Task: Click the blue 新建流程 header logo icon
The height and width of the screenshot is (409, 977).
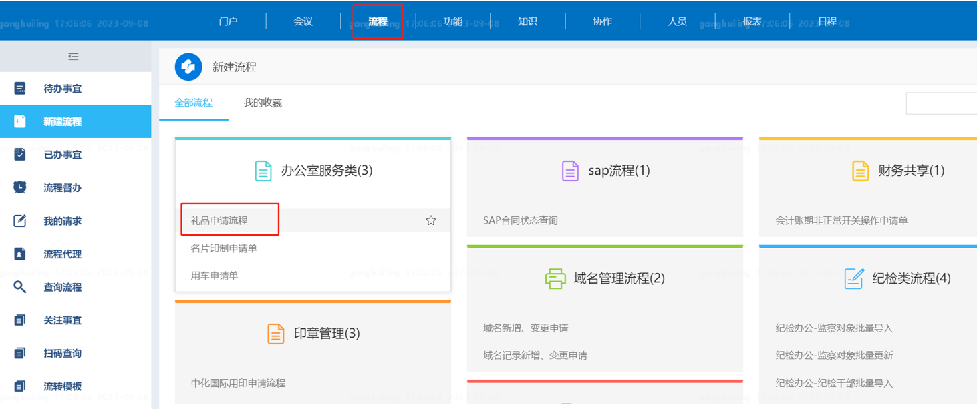Action: coord(188,67)
